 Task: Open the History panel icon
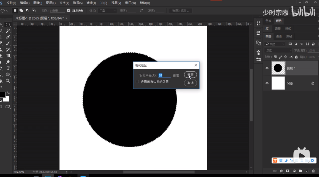[x=258, y=23]
